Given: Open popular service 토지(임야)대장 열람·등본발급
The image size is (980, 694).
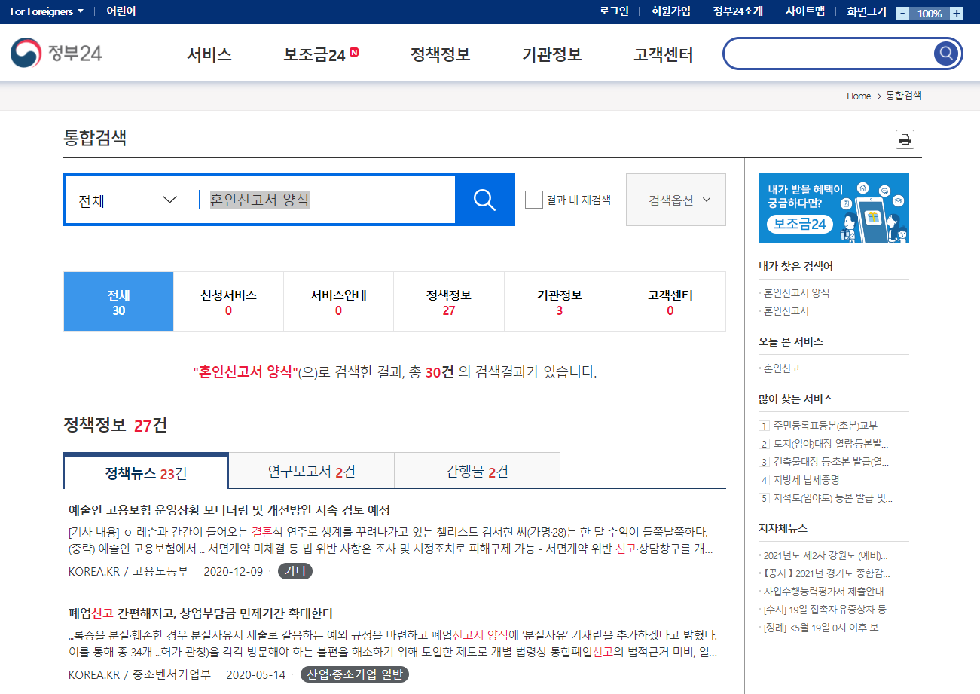Looking at the screenshot, I should point(830,444).
